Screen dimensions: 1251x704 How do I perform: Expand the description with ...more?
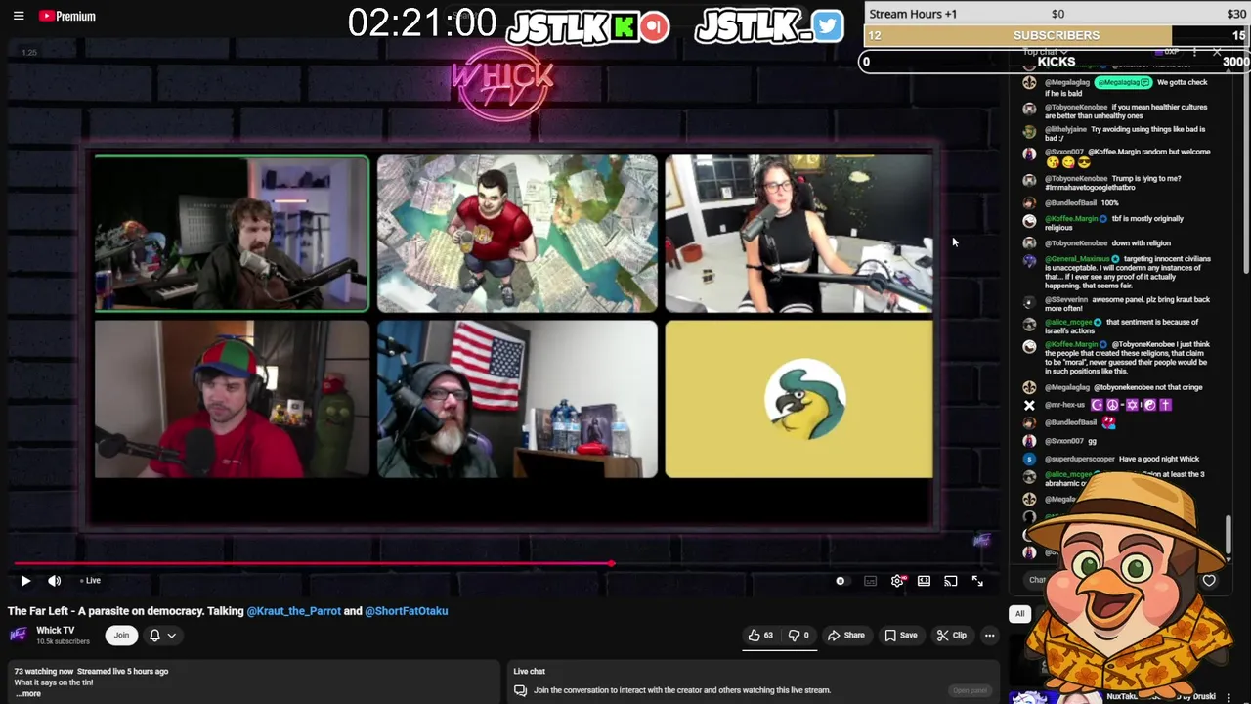(27, 694)
